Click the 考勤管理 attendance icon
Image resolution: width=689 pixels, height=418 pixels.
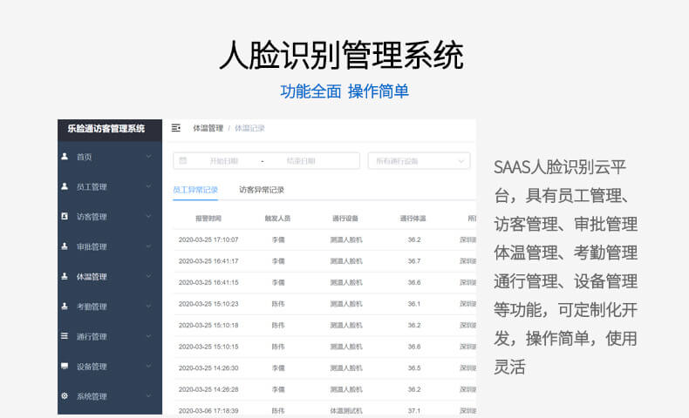point(65,307)
